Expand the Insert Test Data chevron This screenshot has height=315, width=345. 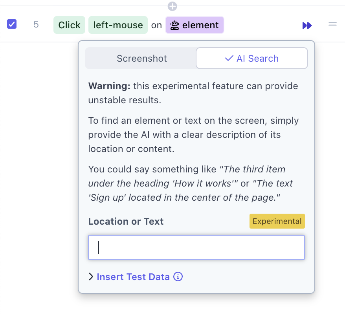pos(91,277)
